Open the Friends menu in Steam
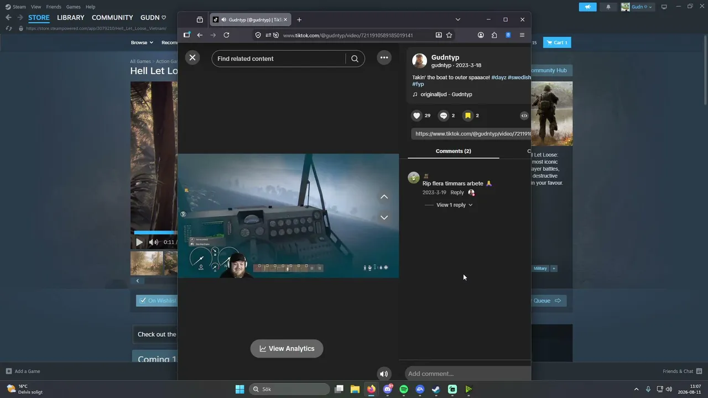Viewport: 708px width, 398px height. [54, 7]
